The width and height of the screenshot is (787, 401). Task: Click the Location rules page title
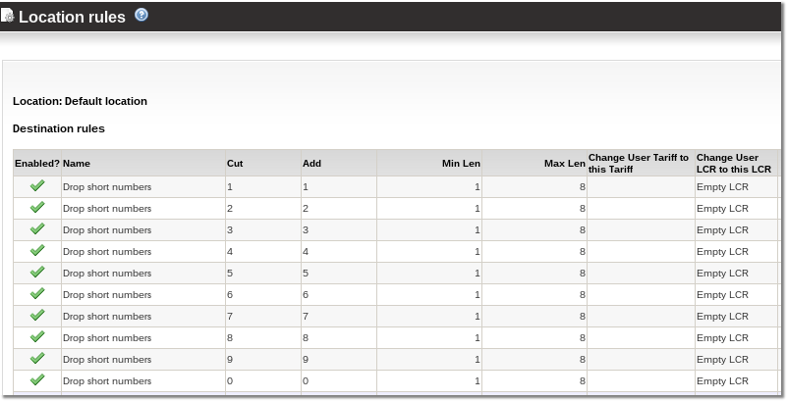coord(72,17)
